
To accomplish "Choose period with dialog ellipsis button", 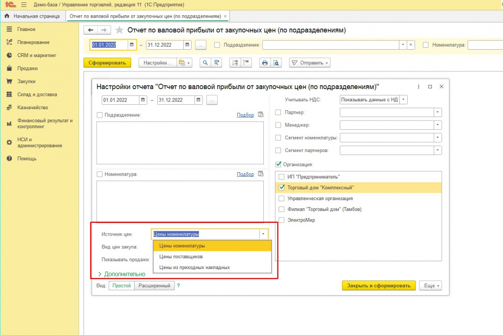I will pos(212,100).
